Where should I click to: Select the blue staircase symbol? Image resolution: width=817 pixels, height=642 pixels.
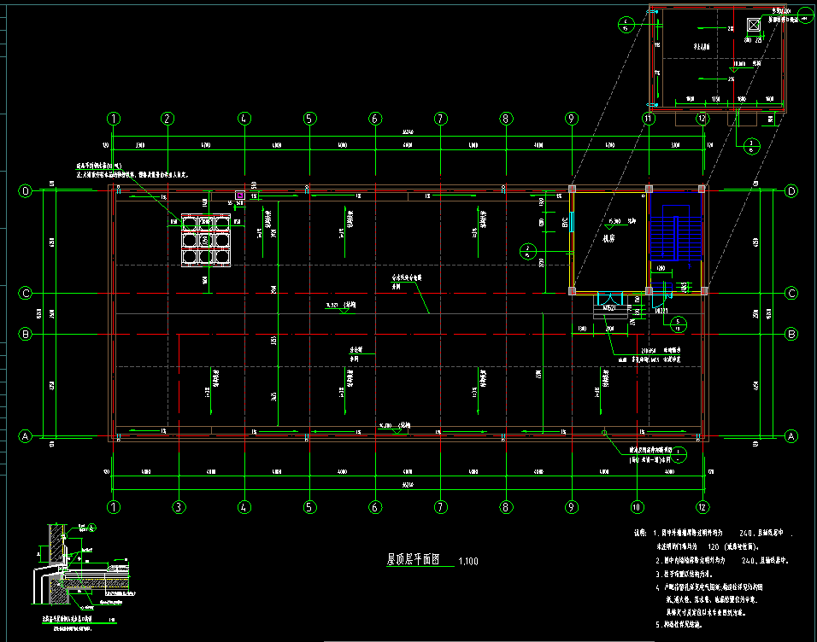[x=674, y=236]
